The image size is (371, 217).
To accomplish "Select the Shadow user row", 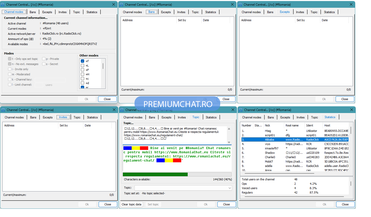I will (x=295, y=153).
